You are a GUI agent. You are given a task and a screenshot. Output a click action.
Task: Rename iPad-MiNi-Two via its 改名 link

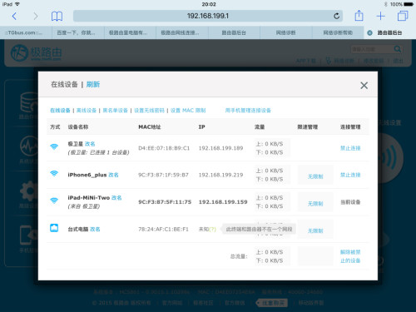pos(116,198)
